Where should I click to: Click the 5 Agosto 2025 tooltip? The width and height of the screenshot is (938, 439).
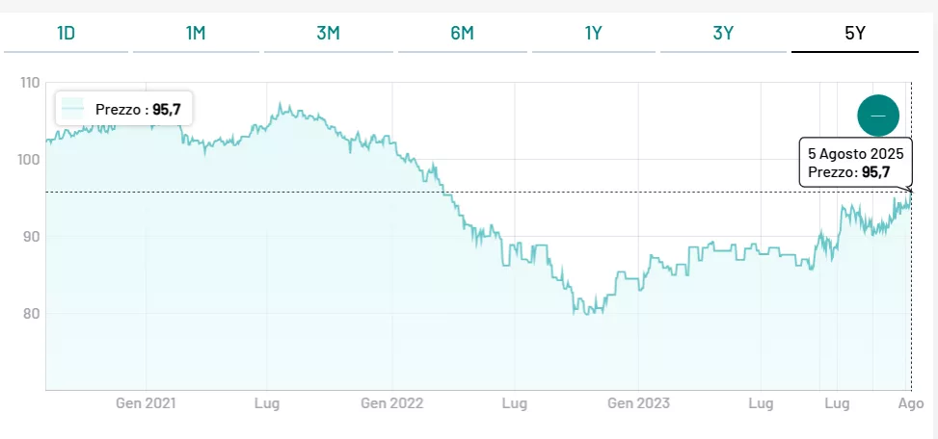click(855, 163)
